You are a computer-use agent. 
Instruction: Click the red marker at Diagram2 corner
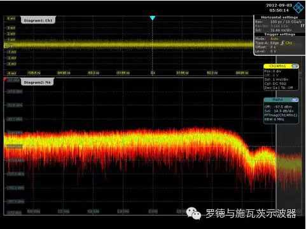[x=4, y=79]
